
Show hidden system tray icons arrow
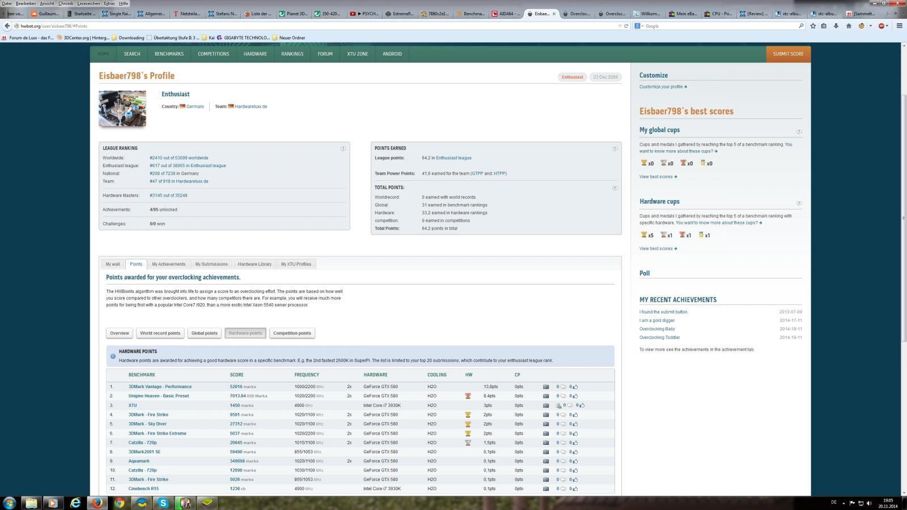844,503
